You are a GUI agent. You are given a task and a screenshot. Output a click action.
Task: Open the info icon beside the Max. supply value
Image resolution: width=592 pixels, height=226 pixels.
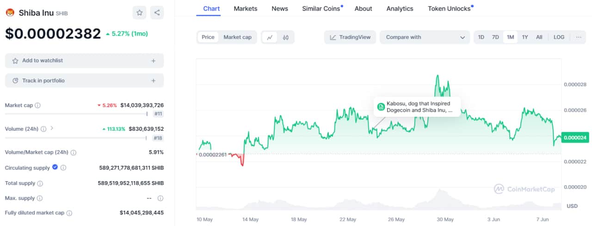click(x=160, y=198)
